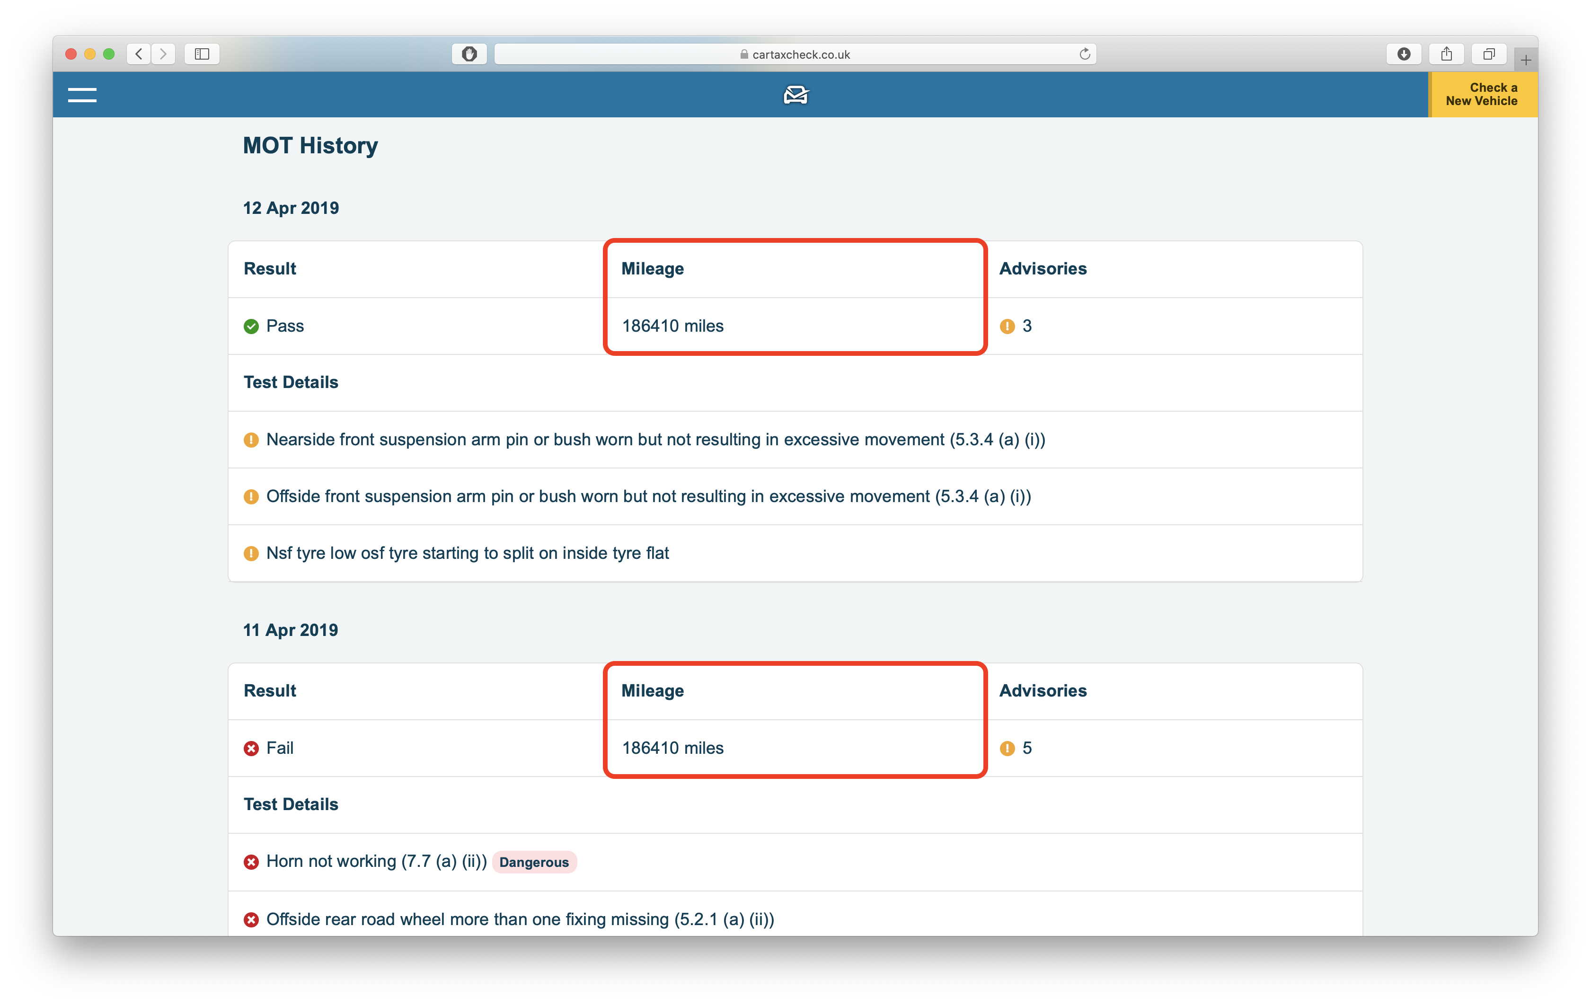
Task: Click the Fail result text
Action: 280,748
